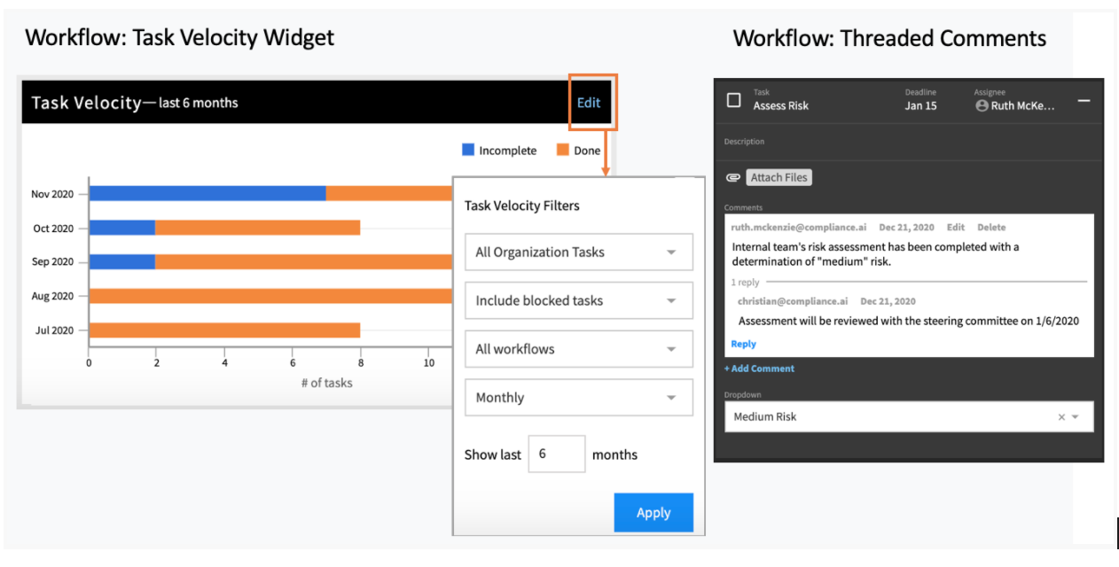Open the Monthly interval dropdown

[578, 398]
